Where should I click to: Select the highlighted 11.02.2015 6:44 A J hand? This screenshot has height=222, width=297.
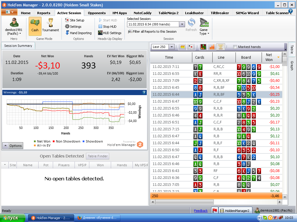pos(216,95)
